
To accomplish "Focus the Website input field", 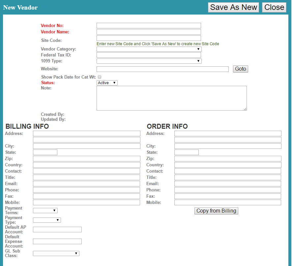I will pyautogui.click(x=162, y=69).
